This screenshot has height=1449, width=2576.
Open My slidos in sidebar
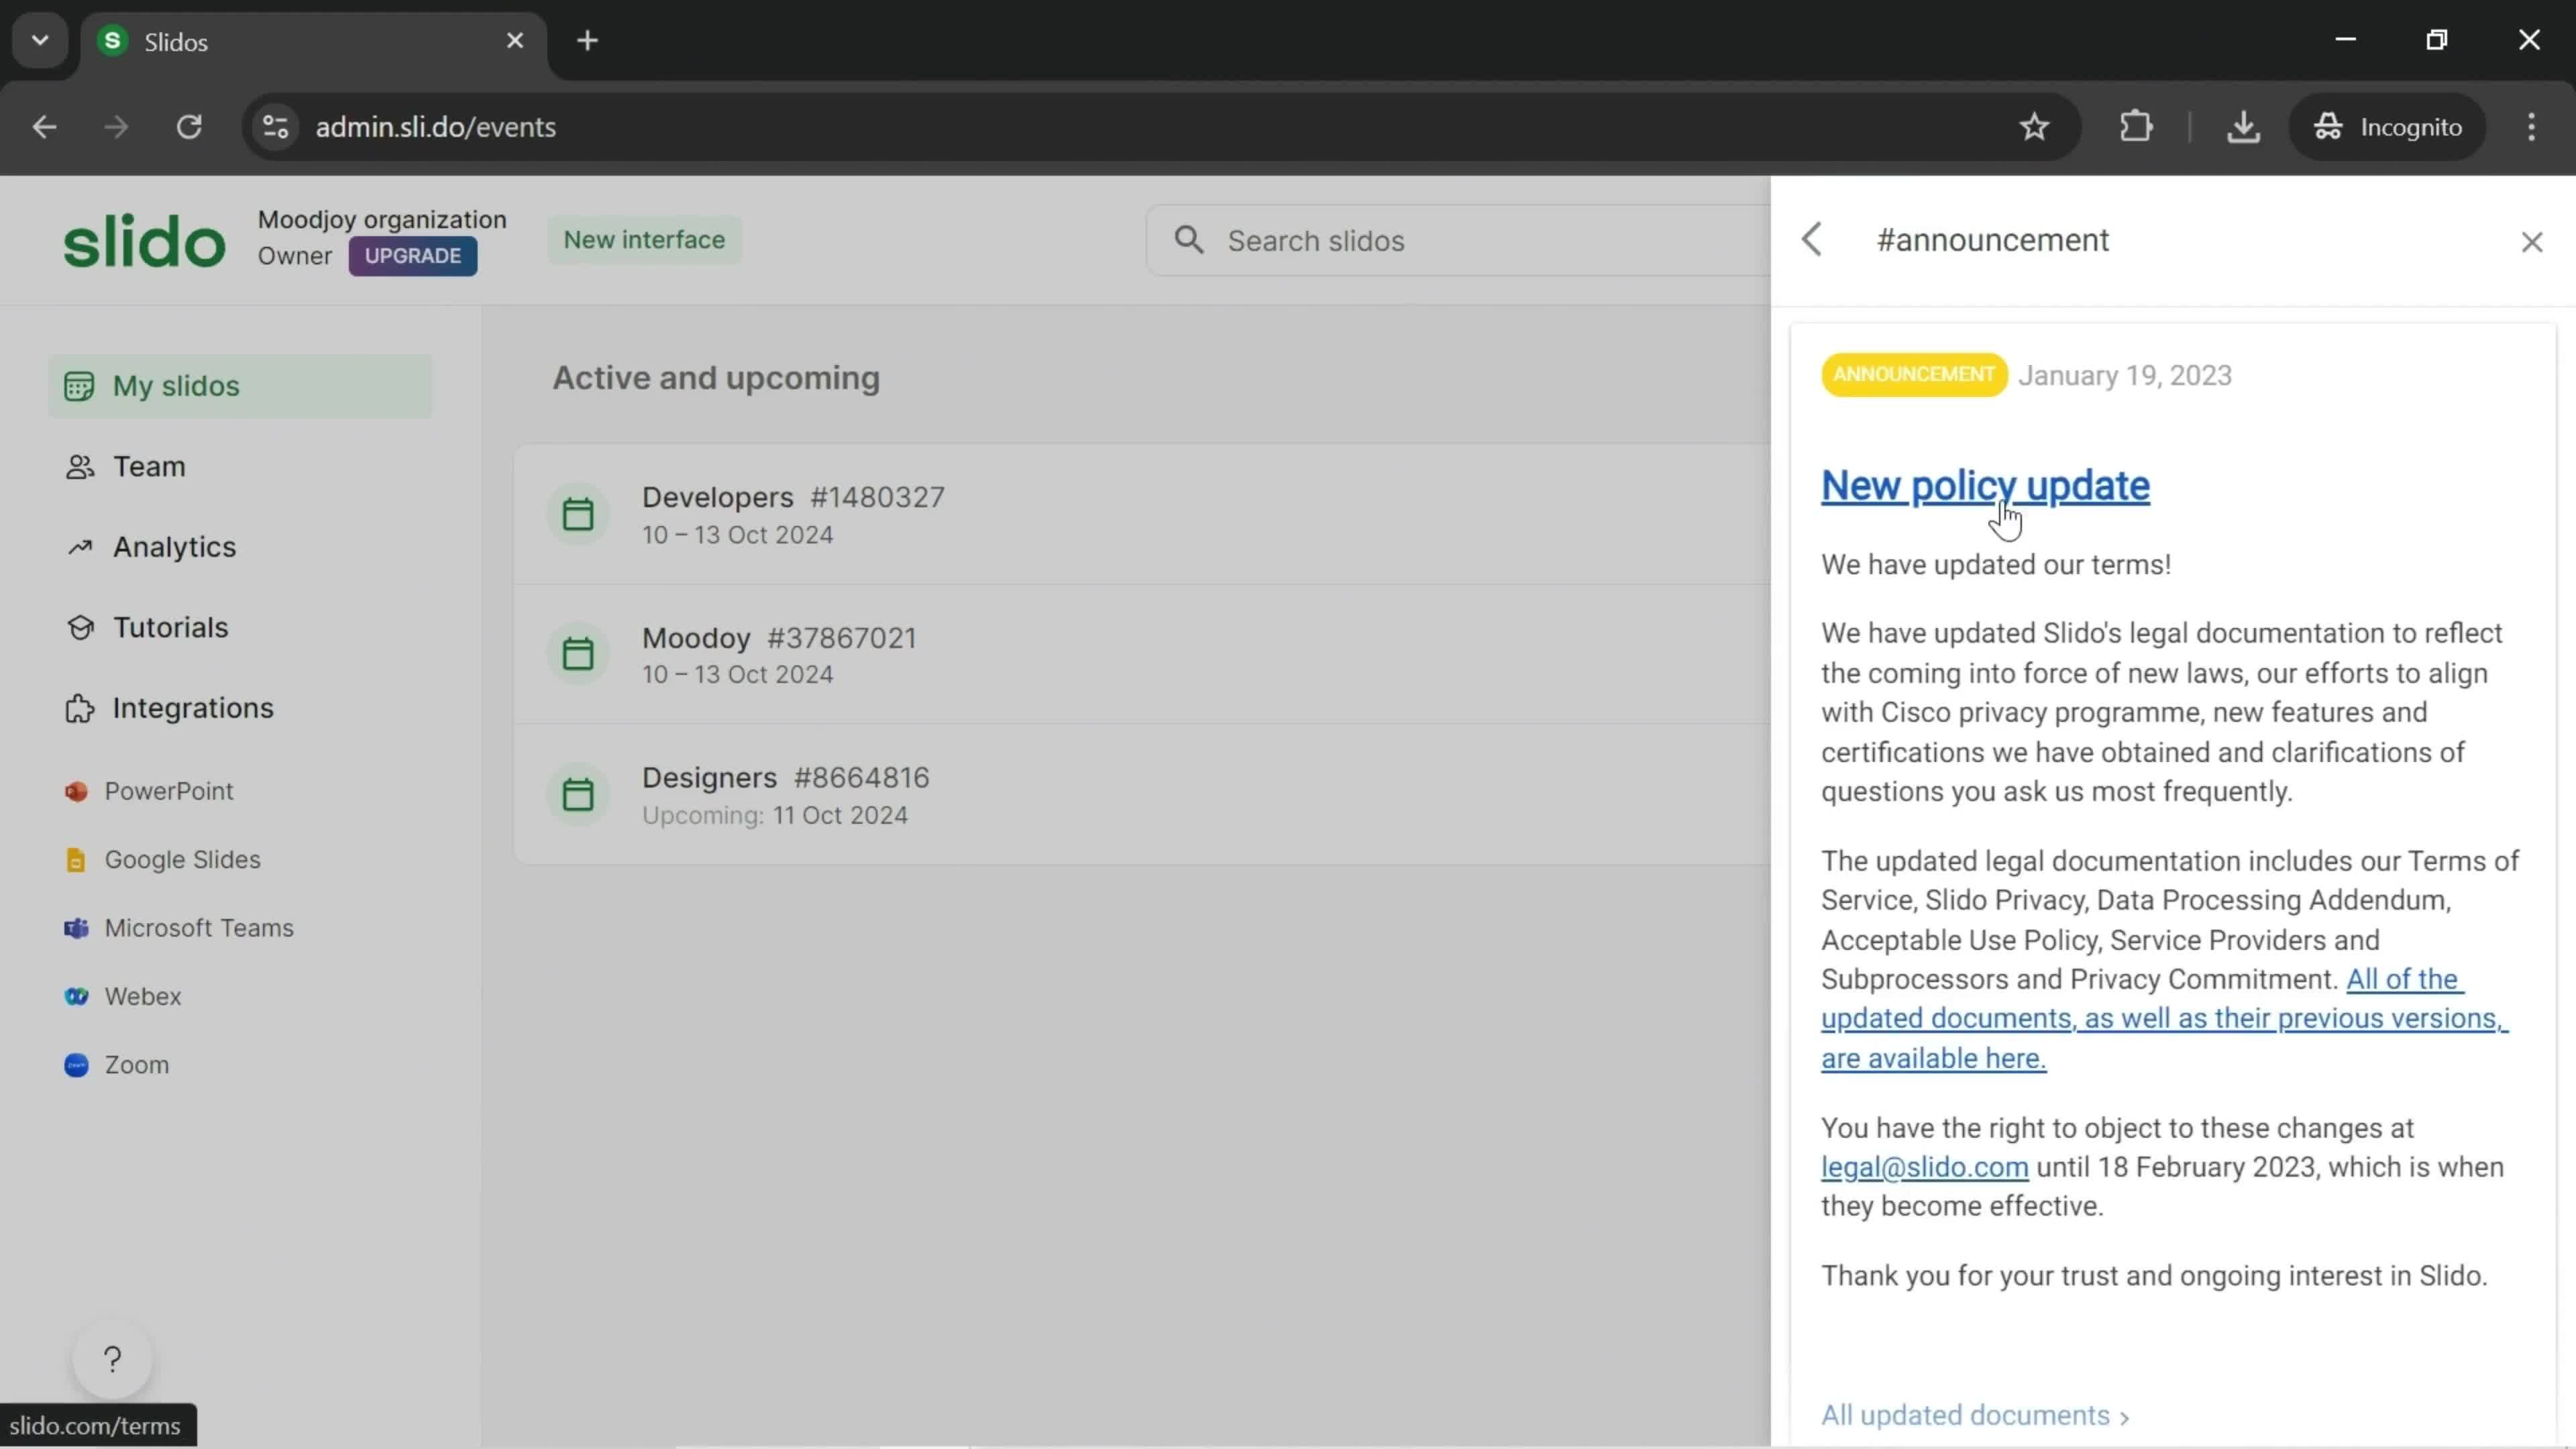point(240,386)
